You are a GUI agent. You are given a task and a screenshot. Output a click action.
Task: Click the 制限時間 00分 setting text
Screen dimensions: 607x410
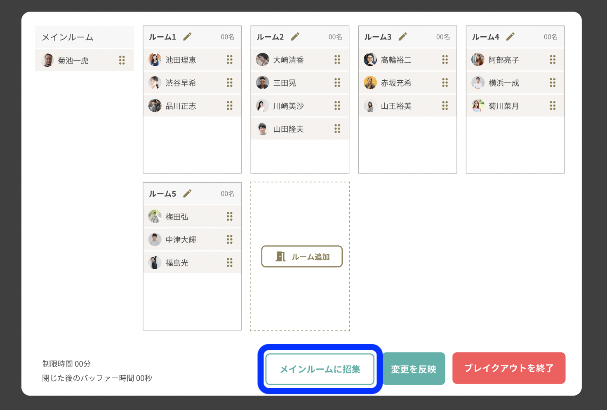66,364
